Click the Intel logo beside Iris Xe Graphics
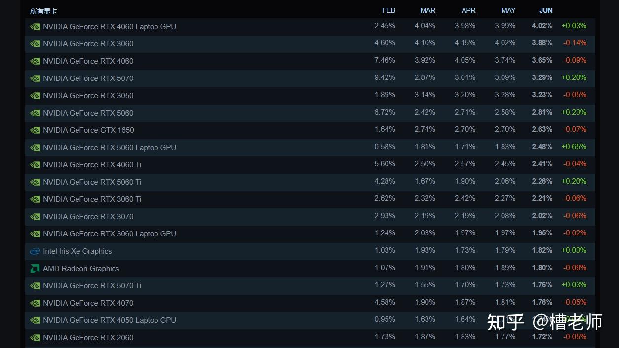The image size is (619, 348). click(x=35, y=251)
